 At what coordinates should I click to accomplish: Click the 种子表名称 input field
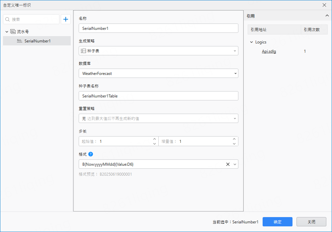click(158, 96)
